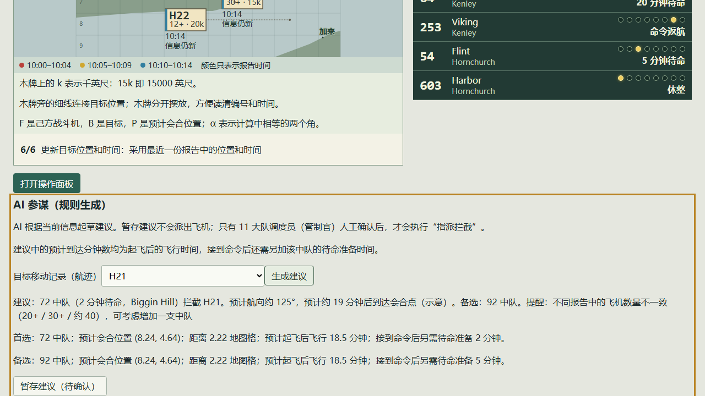This screenshot has height=396, width=705.
Task: Click the blue 10:10–10:14 legend dot
Action: pyautogui.click(x=143, y=65)
